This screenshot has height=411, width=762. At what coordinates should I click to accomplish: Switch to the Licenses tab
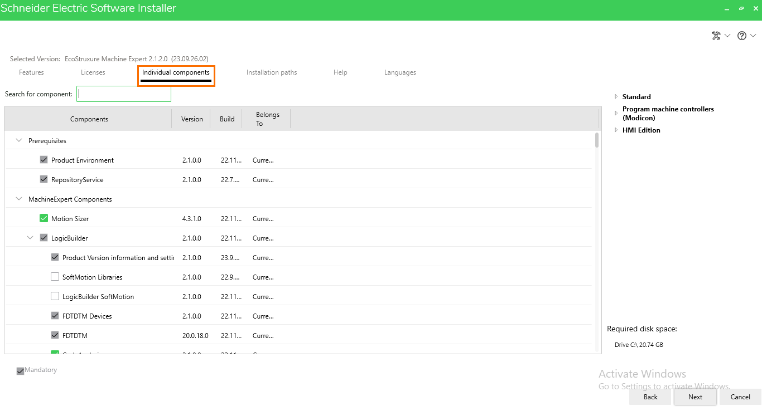click(x=93, y=72)
